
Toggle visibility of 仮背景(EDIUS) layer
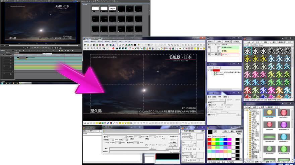coord(209,47)
